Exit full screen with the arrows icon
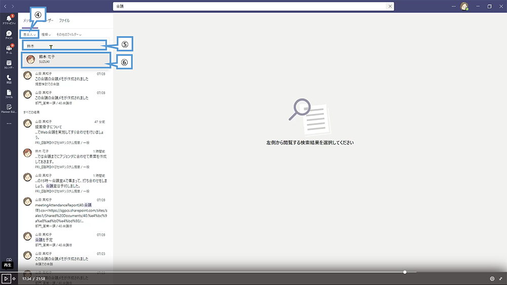The height and width of the screenshot is (285, 507). pos(500,278)
